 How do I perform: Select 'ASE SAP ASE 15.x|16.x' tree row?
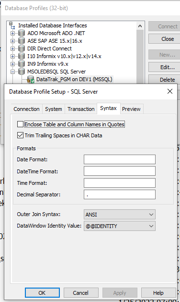(55, 41)
